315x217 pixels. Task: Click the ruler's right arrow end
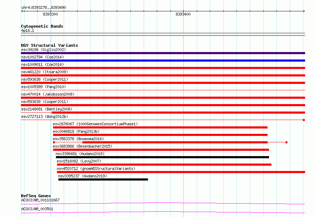click(304, 11)
